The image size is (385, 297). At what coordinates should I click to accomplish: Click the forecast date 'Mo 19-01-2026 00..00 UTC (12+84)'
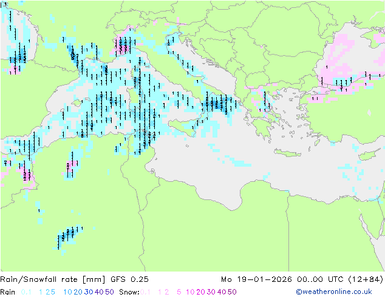click(x=302, y=279)
